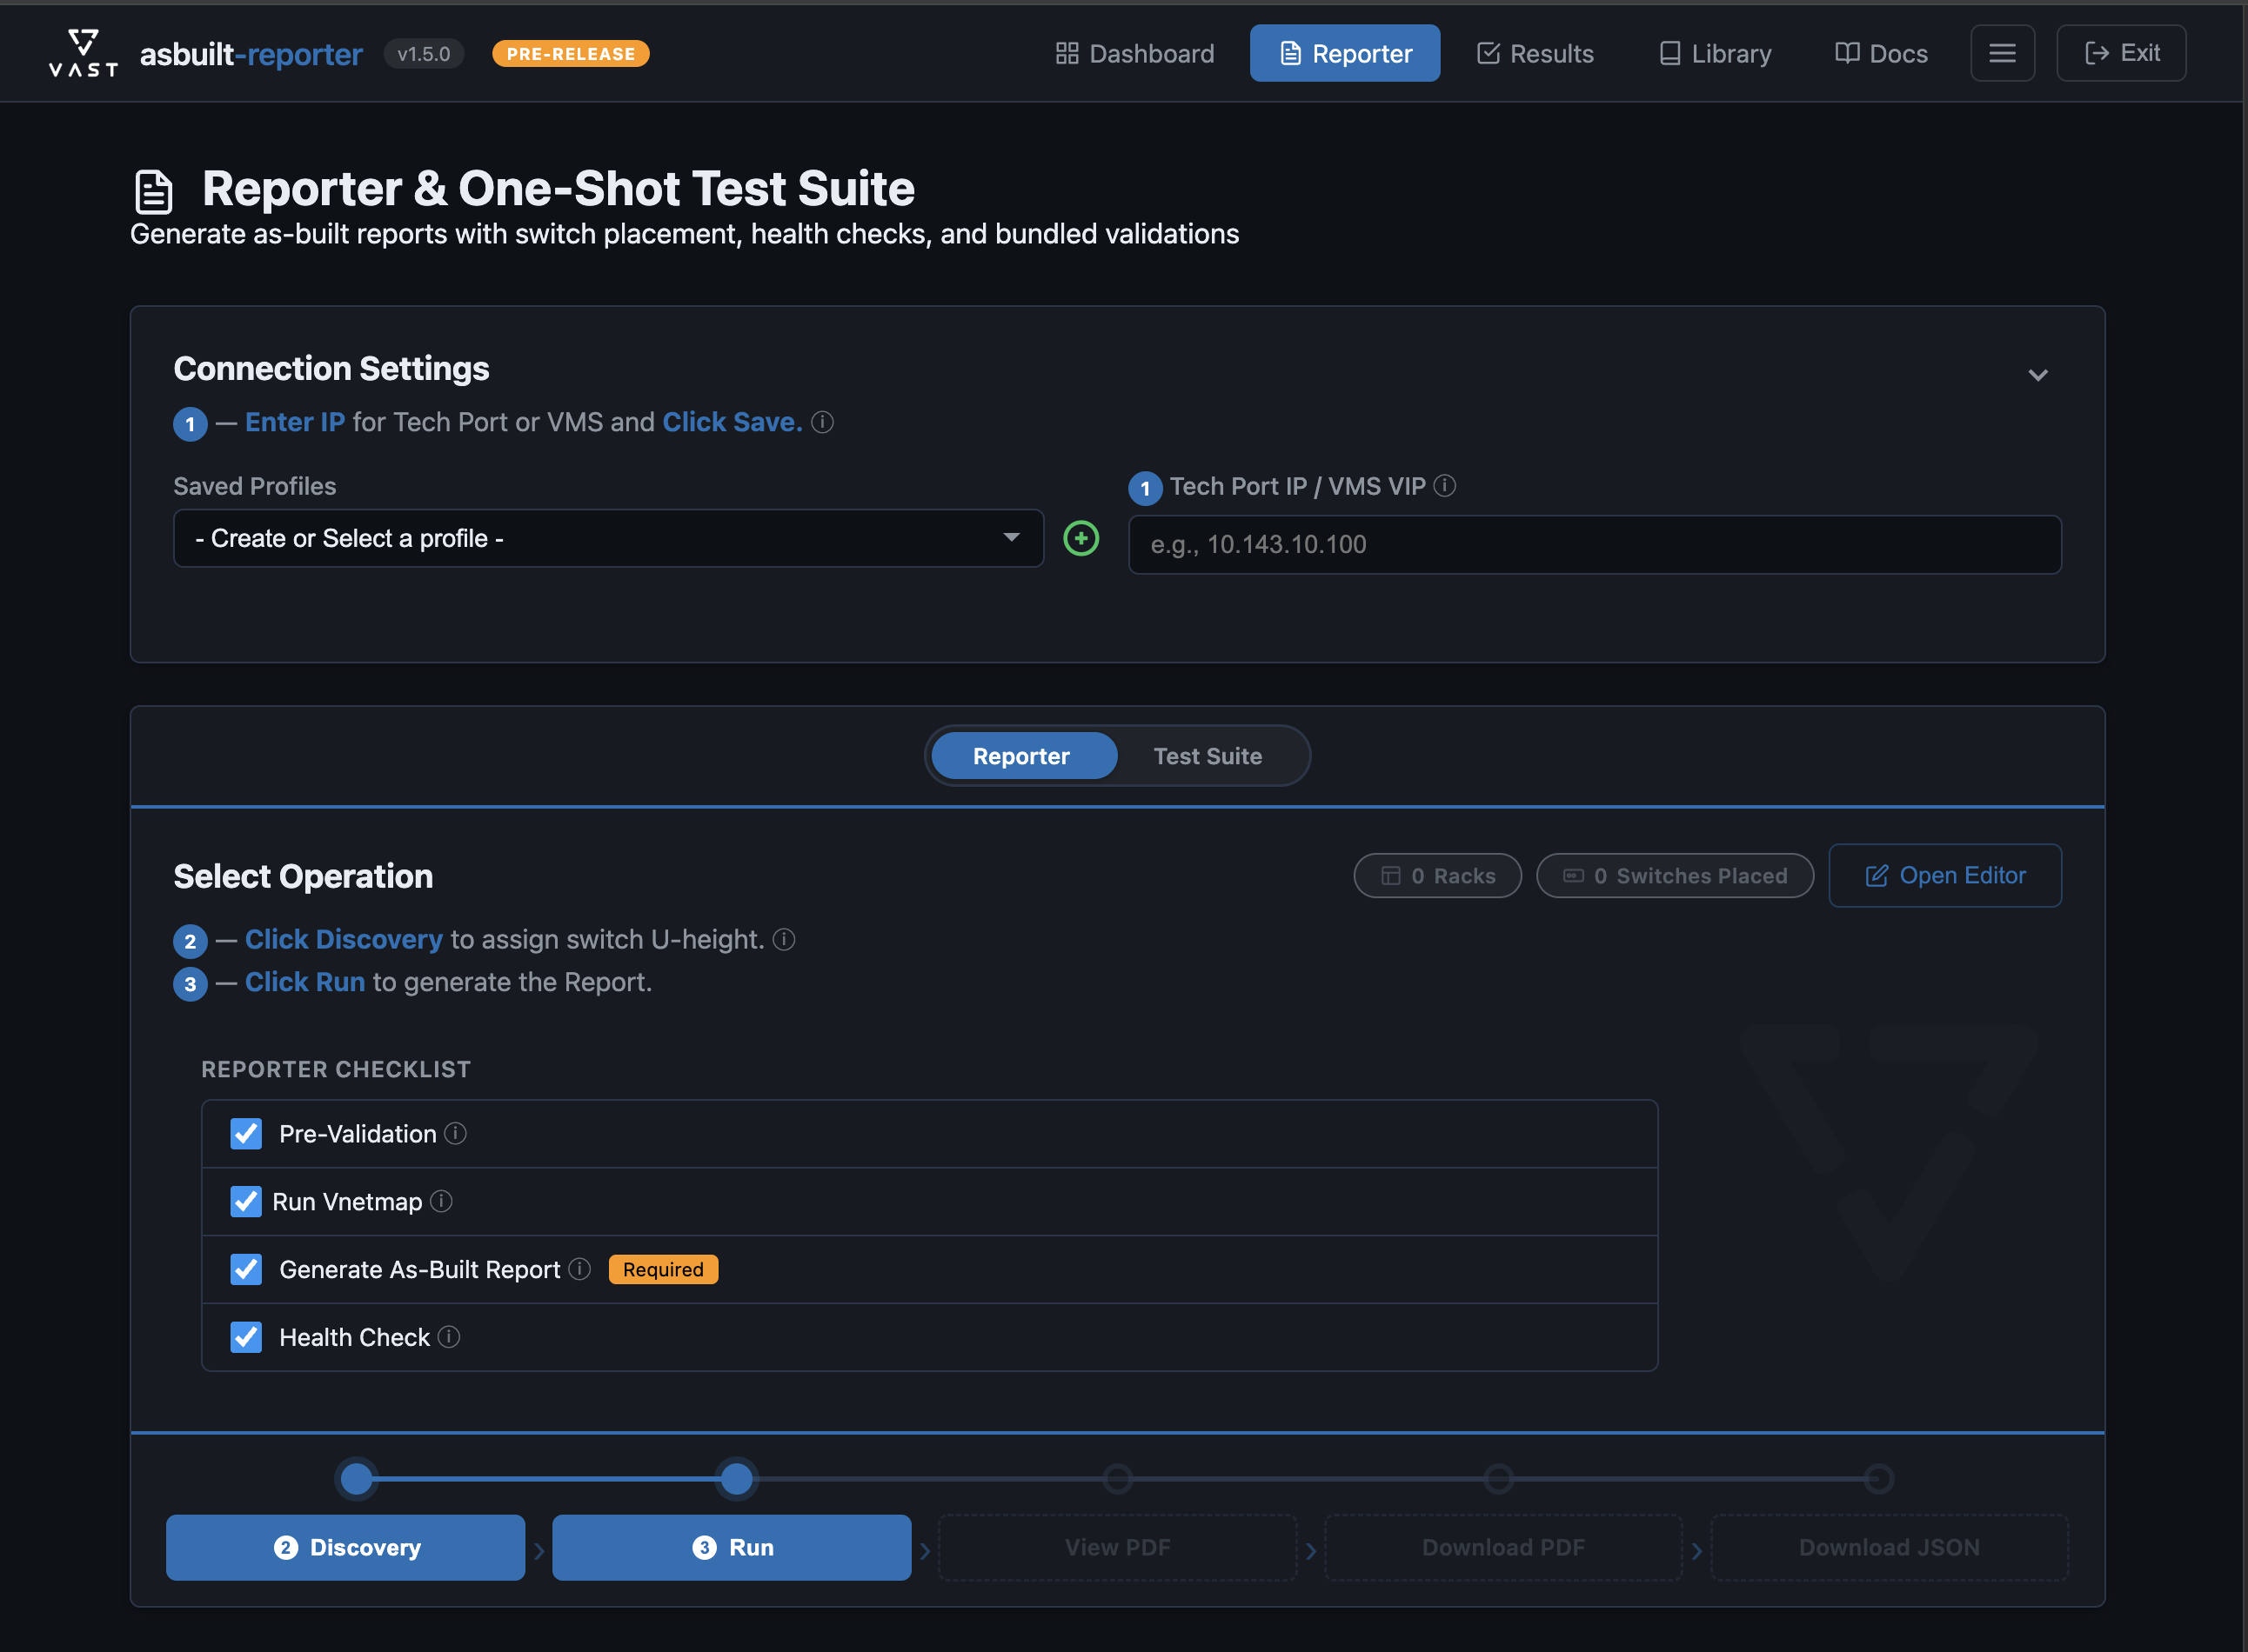Click the green plus to add a new profile
Viewport: 2248px width, 1652px height.
point(1081,538)
